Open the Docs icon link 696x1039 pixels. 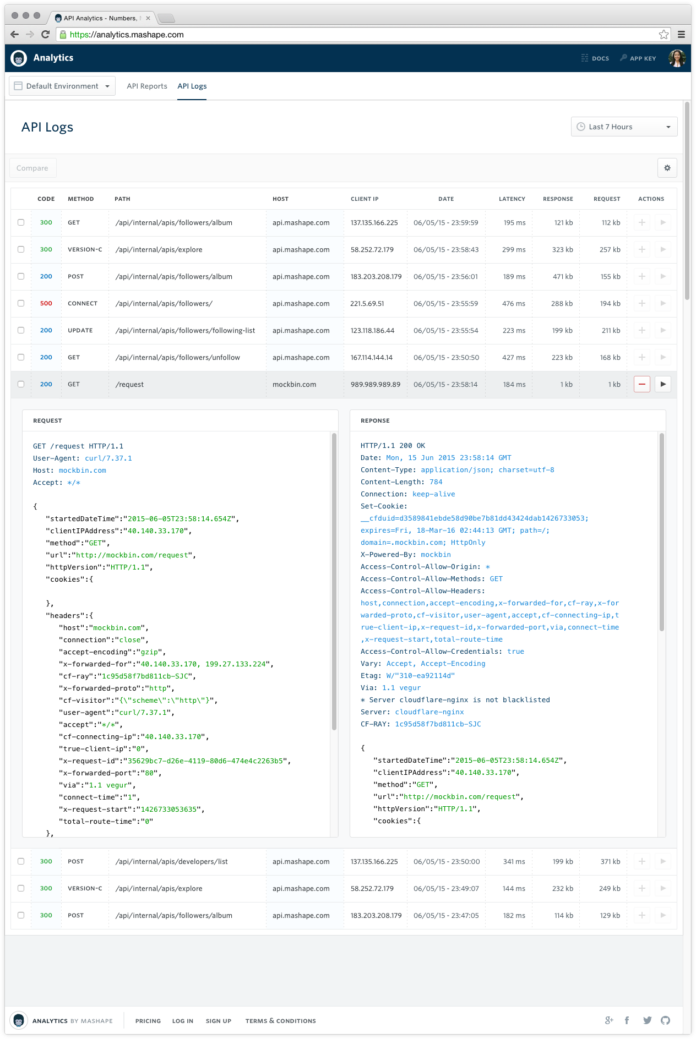pyautogui.click(x=595, y=58)
